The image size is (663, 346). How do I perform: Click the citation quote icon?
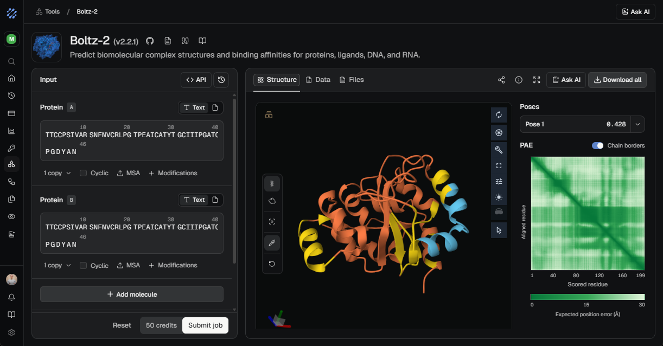(x=185, y=41)
